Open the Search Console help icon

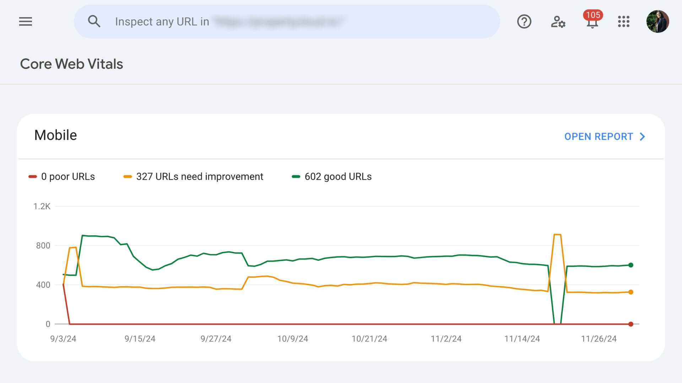click(524, 22)
